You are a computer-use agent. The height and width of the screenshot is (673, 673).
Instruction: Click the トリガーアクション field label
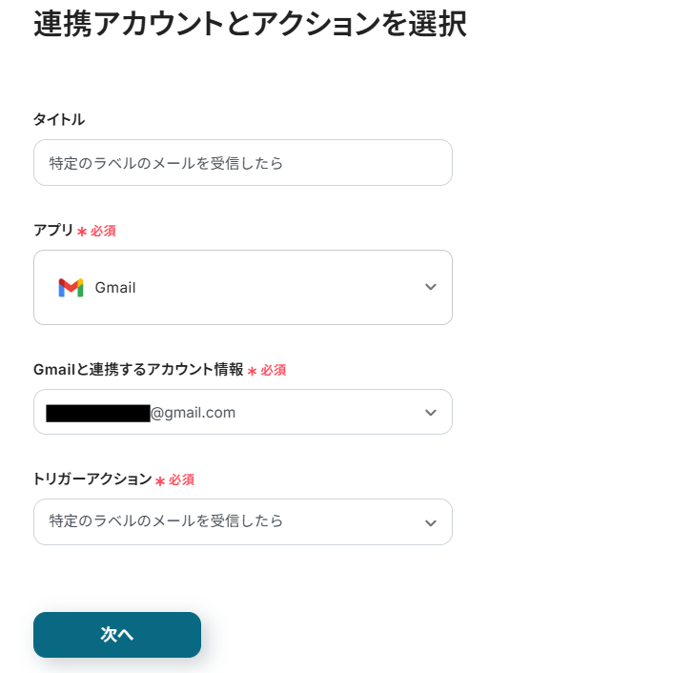coord(92,479)
